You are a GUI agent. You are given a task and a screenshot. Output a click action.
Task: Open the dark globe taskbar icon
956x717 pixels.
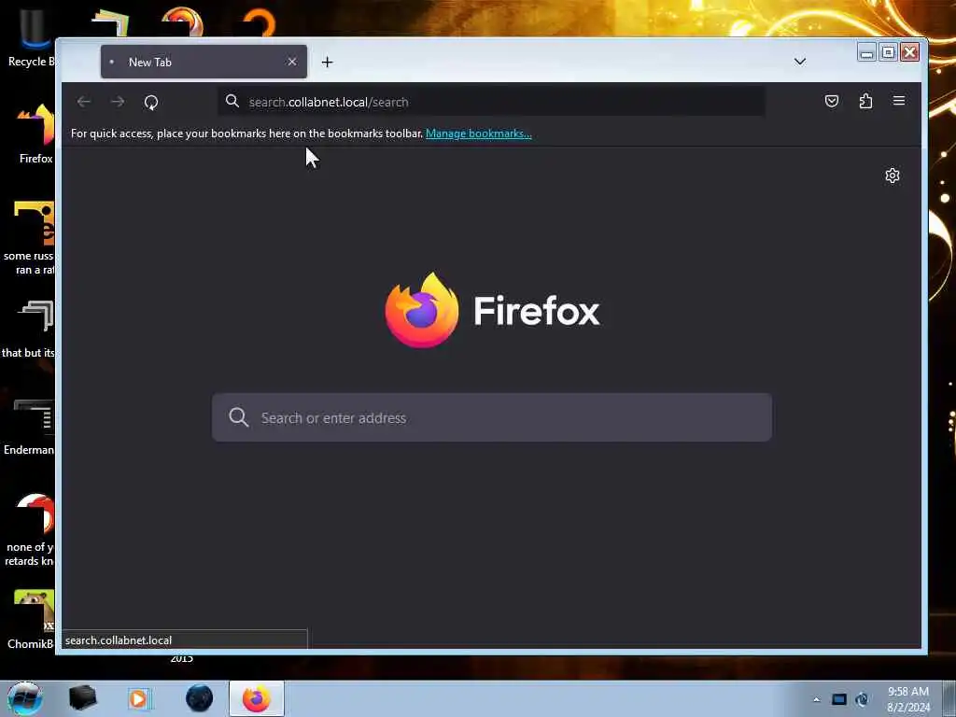(200, 698)
